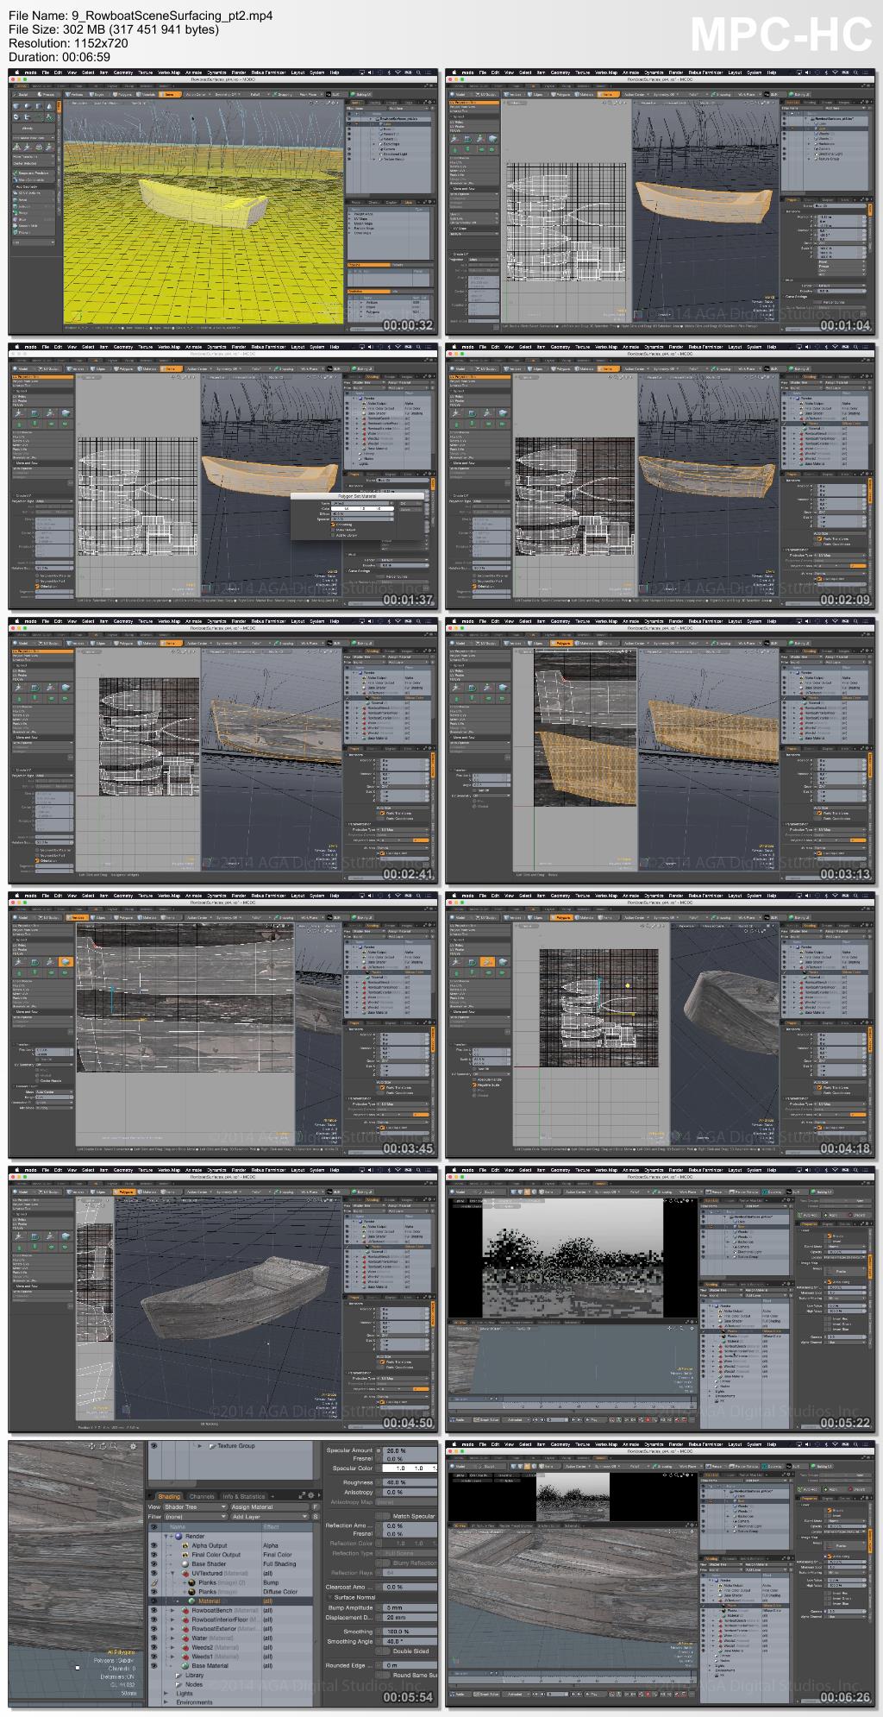Image resolution: width=883 pixels, height=1717 pixels.
Task: Open the View Shader Tree dropdown, 05:54 frame
Action: point(196,1507)
